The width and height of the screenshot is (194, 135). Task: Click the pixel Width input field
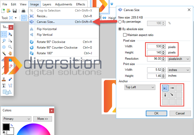(x=154, y=47)
